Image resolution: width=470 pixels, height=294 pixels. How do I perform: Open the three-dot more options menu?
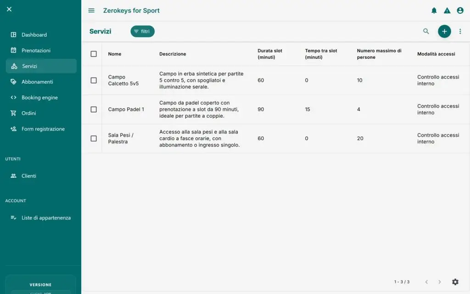coord(460,31)
